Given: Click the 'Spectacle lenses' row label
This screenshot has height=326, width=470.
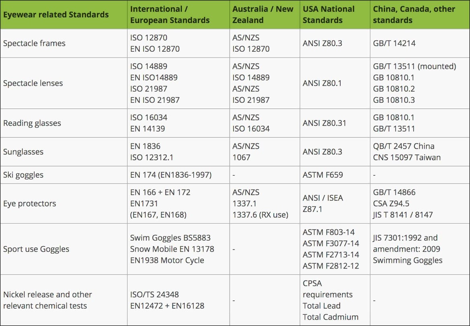Looking at the screenshot, I should (33, 83).
